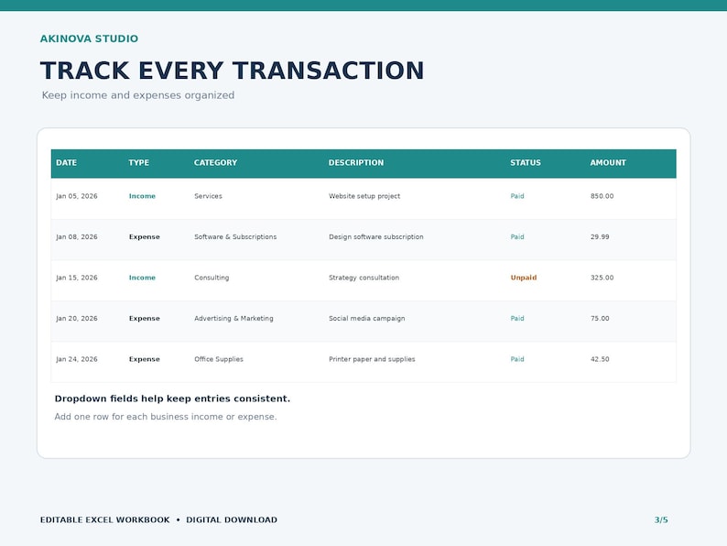727x546 pixels.
Task: Click the 'Website setup project' description
Action: tap(364, 196)
